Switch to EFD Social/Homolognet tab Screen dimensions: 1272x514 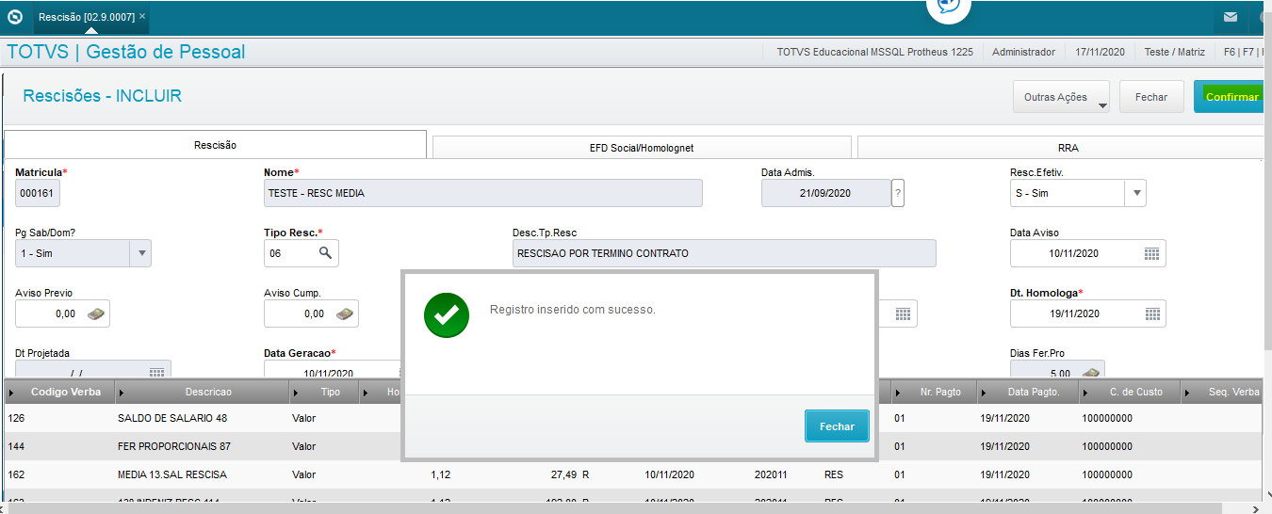tap(641, 148)
